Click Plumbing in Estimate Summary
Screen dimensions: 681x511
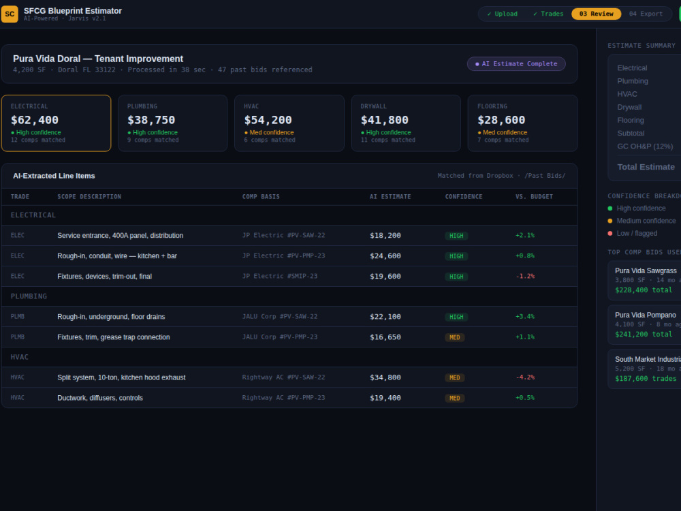[633, 81]
